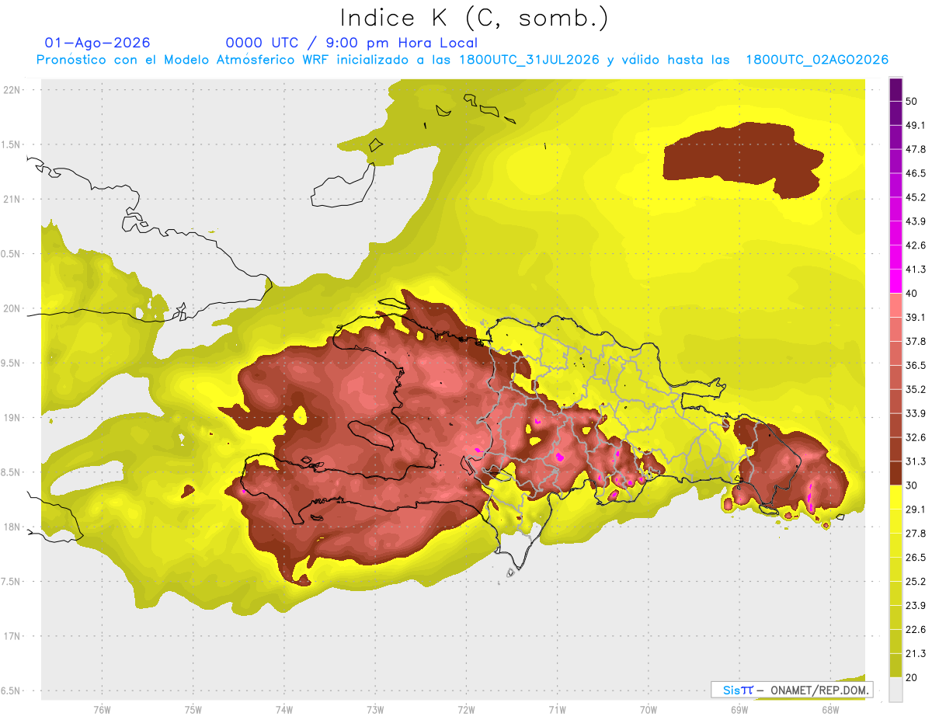Image resolution: width=932 pixels, height=720 pixels.
Task: Click colorbar value '36.5'
Action: click(x=915, y=365)
